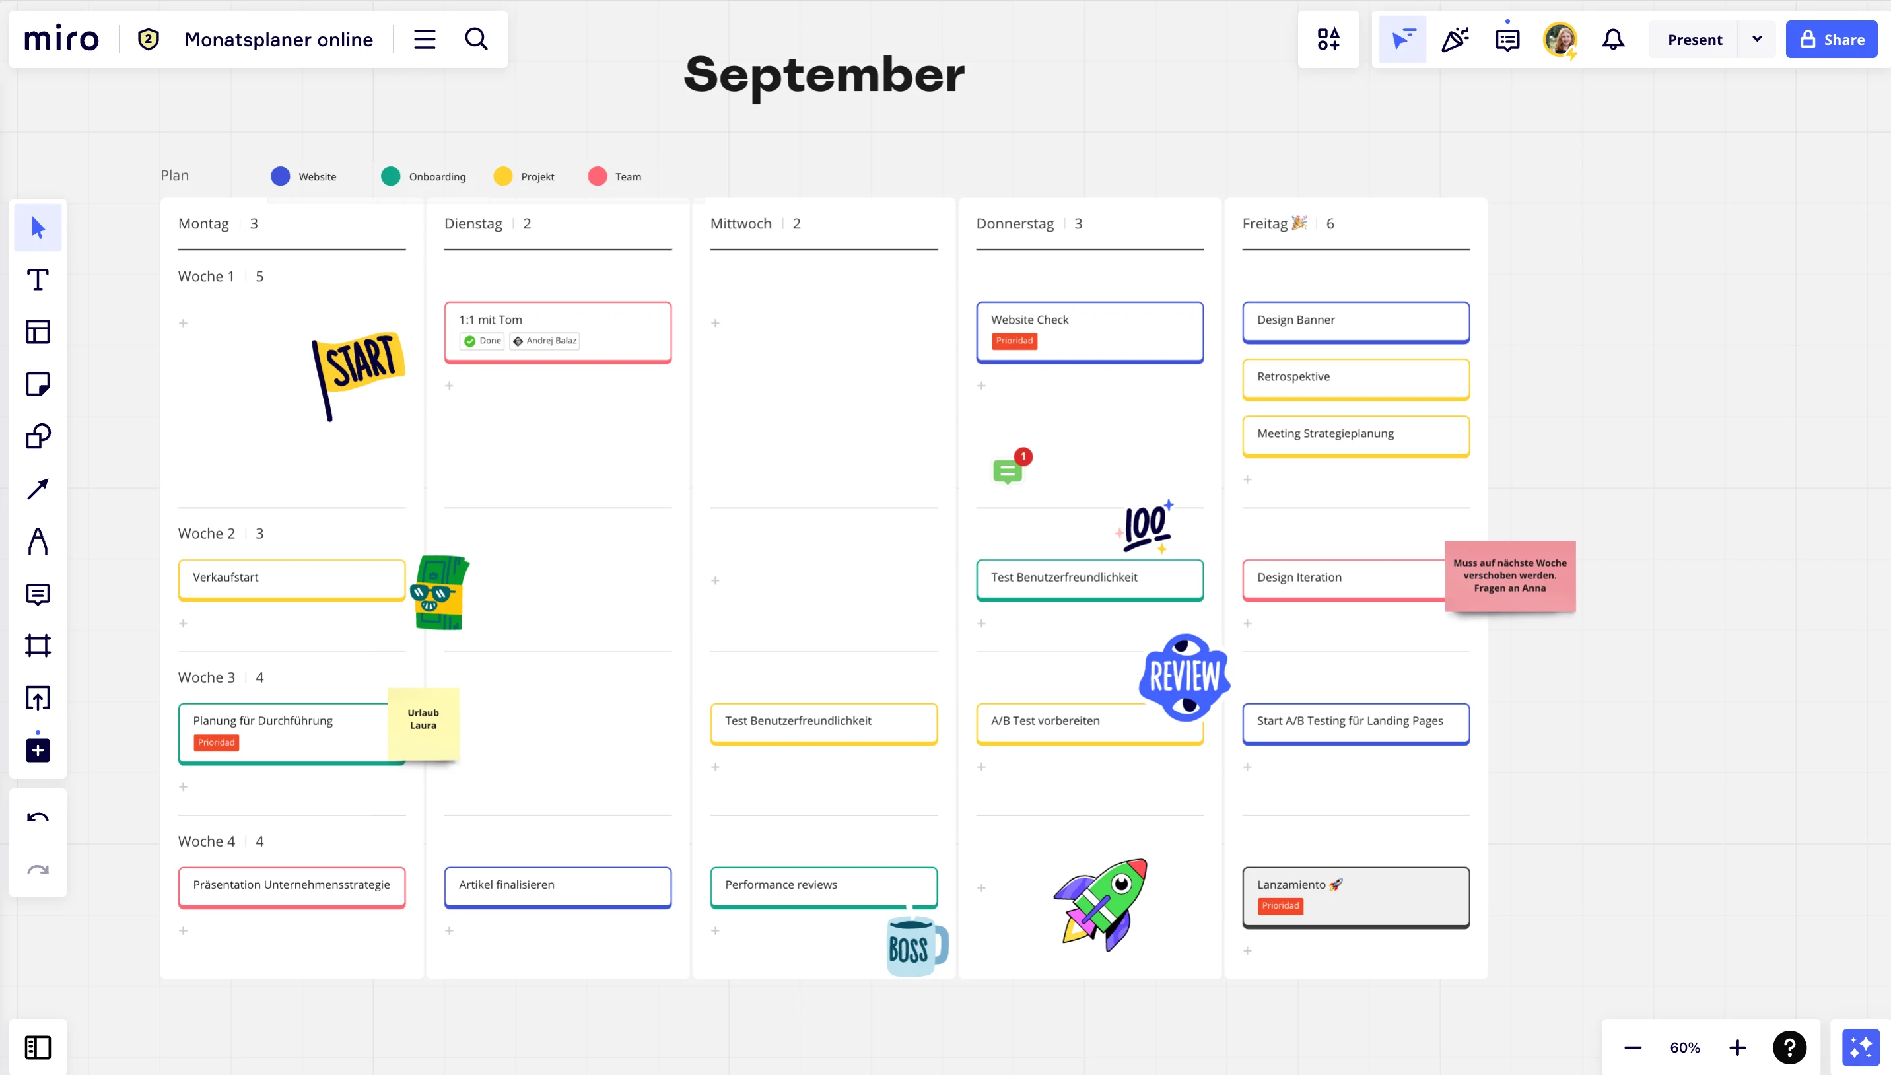
Task: Toggle the Present mode button
Action: [x=1694, y=39]
